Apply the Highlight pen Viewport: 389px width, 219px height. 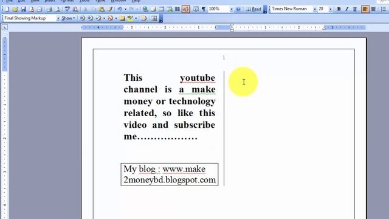pos(130,18)
